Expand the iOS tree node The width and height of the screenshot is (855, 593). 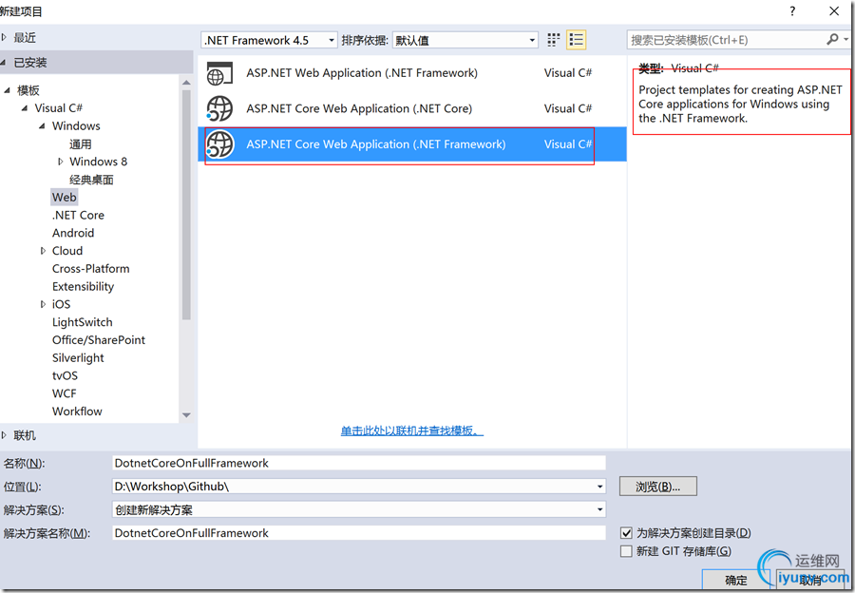[x=43, y=304]
